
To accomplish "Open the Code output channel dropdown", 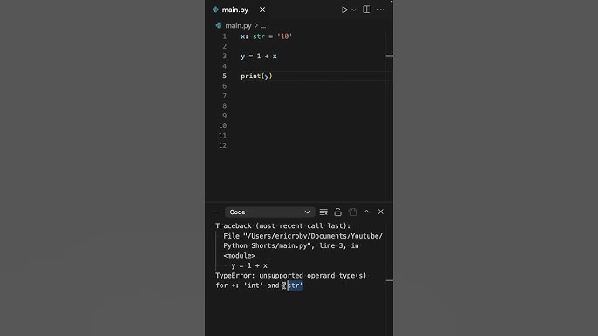I will pos(269,212).
